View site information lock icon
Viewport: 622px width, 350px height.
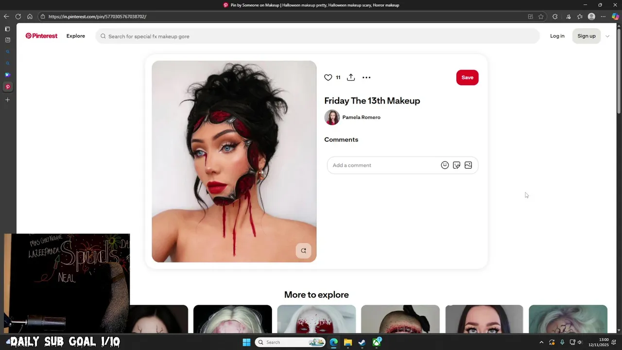point(43,17)
